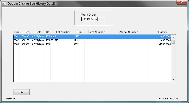Image resolution: width=189 pixels, height=103 pixels.
Task: Select line 0002 in the list
Action: pyautogui.click(x=92, y=40)
